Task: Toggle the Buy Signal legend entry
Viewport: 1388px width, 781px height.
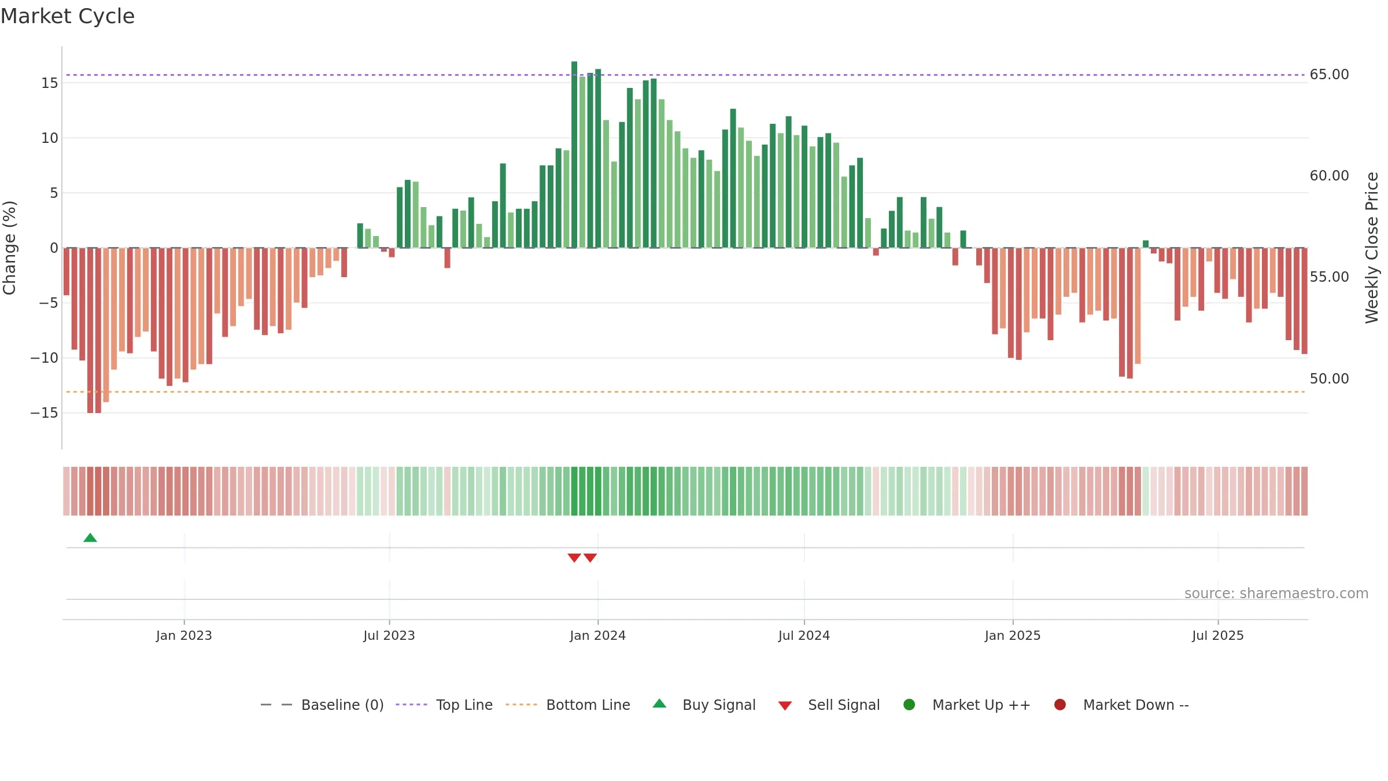Action: [x=704, y=705]
